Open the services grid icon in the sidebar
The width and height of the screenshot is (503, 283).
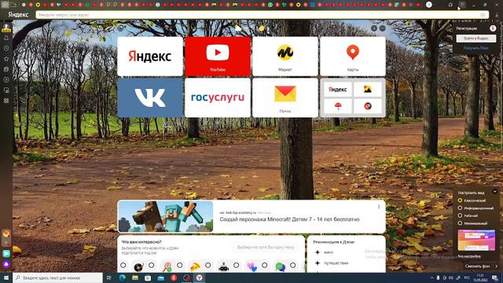click(6, 101)
